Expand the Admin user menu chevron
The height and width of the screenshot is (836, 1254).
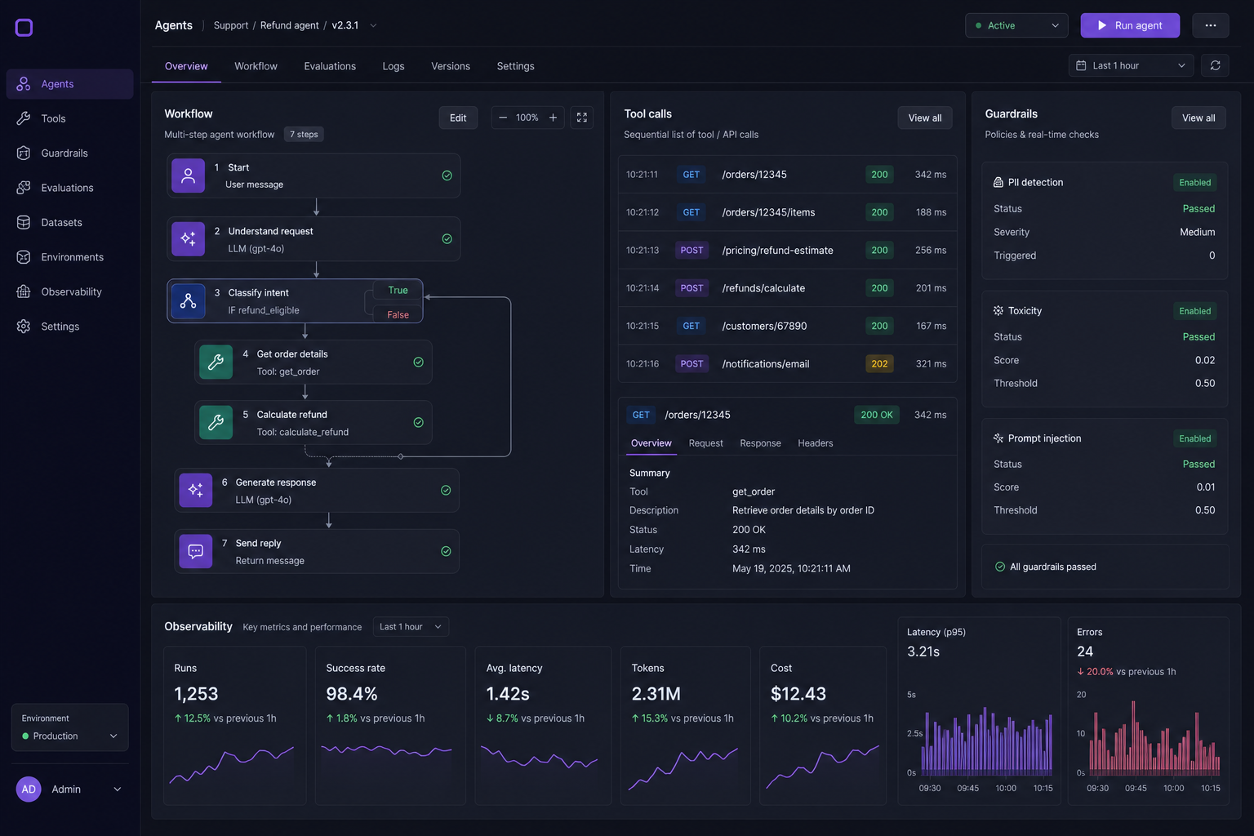pos(118,789)
